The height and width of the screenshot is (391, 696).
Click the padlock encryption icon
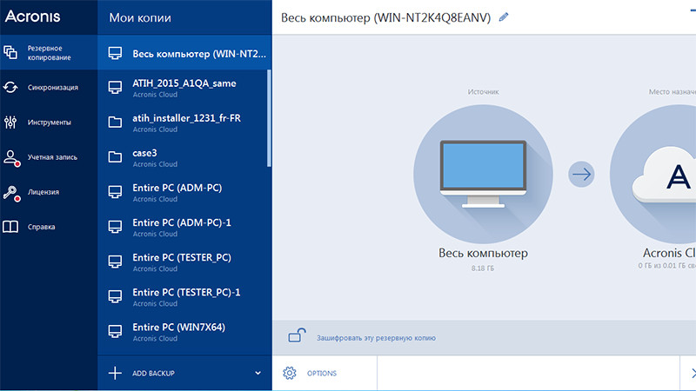coord(297,335)
